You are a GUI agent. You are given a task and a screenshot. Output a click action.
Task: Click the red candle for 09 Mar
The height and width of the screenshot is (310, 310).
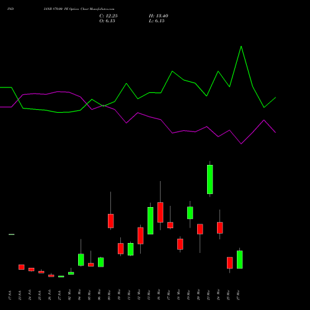[111, 221]
